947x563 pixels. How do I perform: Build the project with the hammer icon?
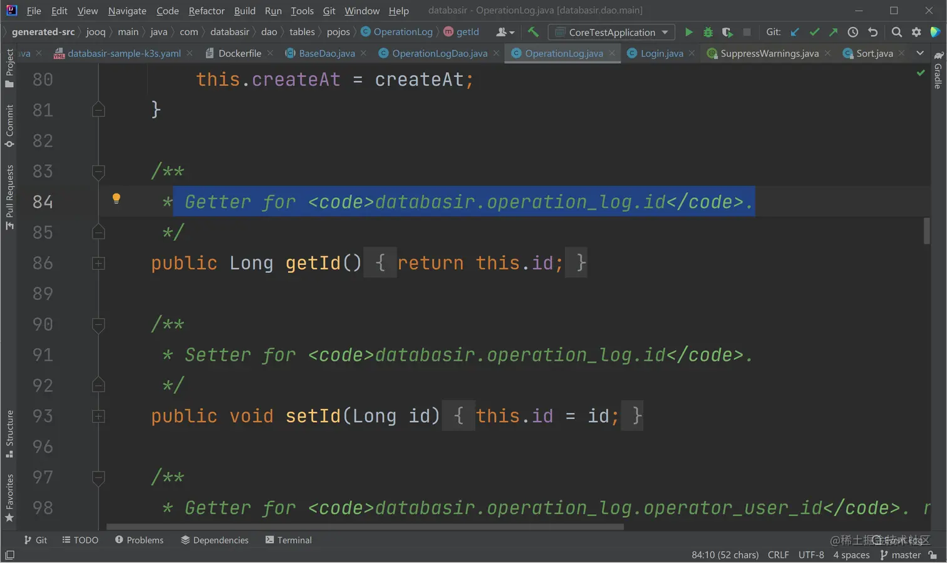tap(533, 32)
